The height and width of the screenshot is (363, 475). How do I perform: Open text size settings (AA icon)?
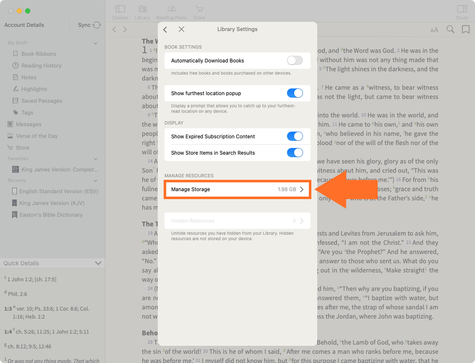tap(434, 30)
